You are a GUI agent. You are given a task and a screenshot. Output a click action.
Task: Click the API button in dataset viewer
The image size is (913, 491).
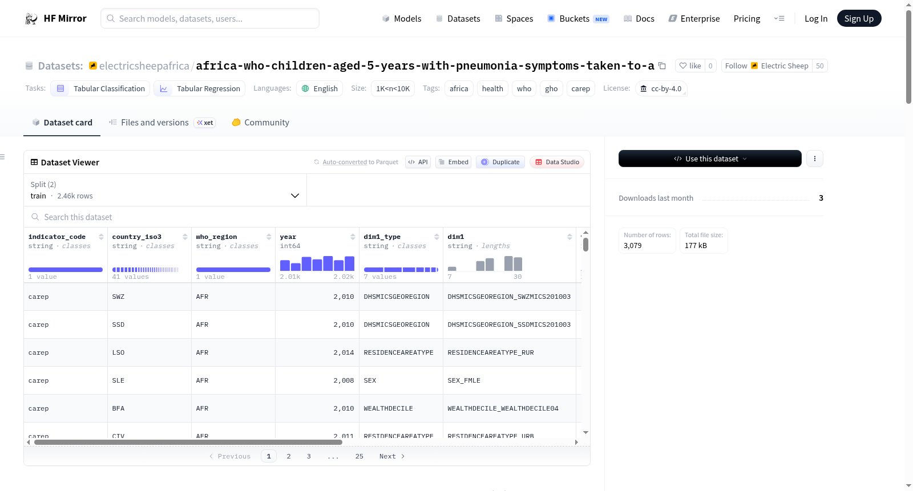point(418,162)
